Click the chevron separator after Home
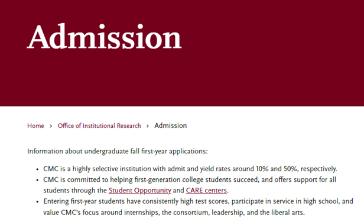This screenshot has width=364, height=222. coord(51,126)
